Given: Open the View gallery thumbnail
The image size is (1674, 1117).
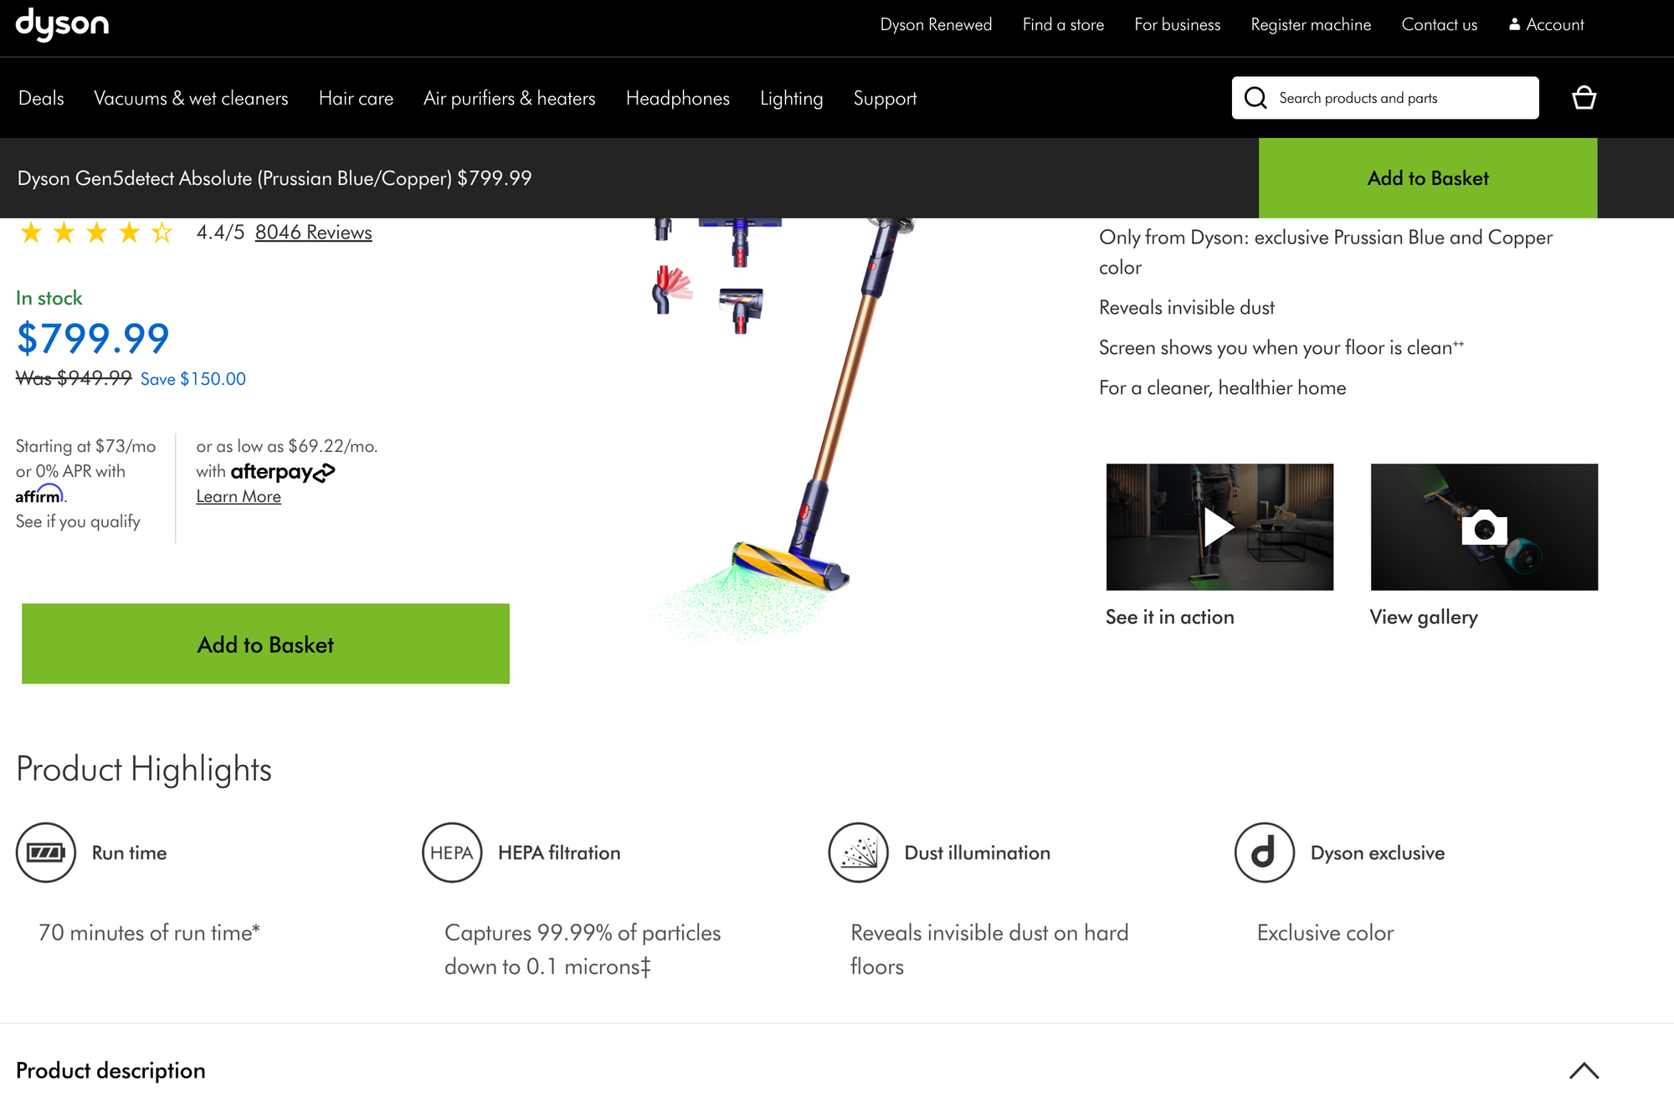Looking at the screenshot, I should pos(1484,527).
